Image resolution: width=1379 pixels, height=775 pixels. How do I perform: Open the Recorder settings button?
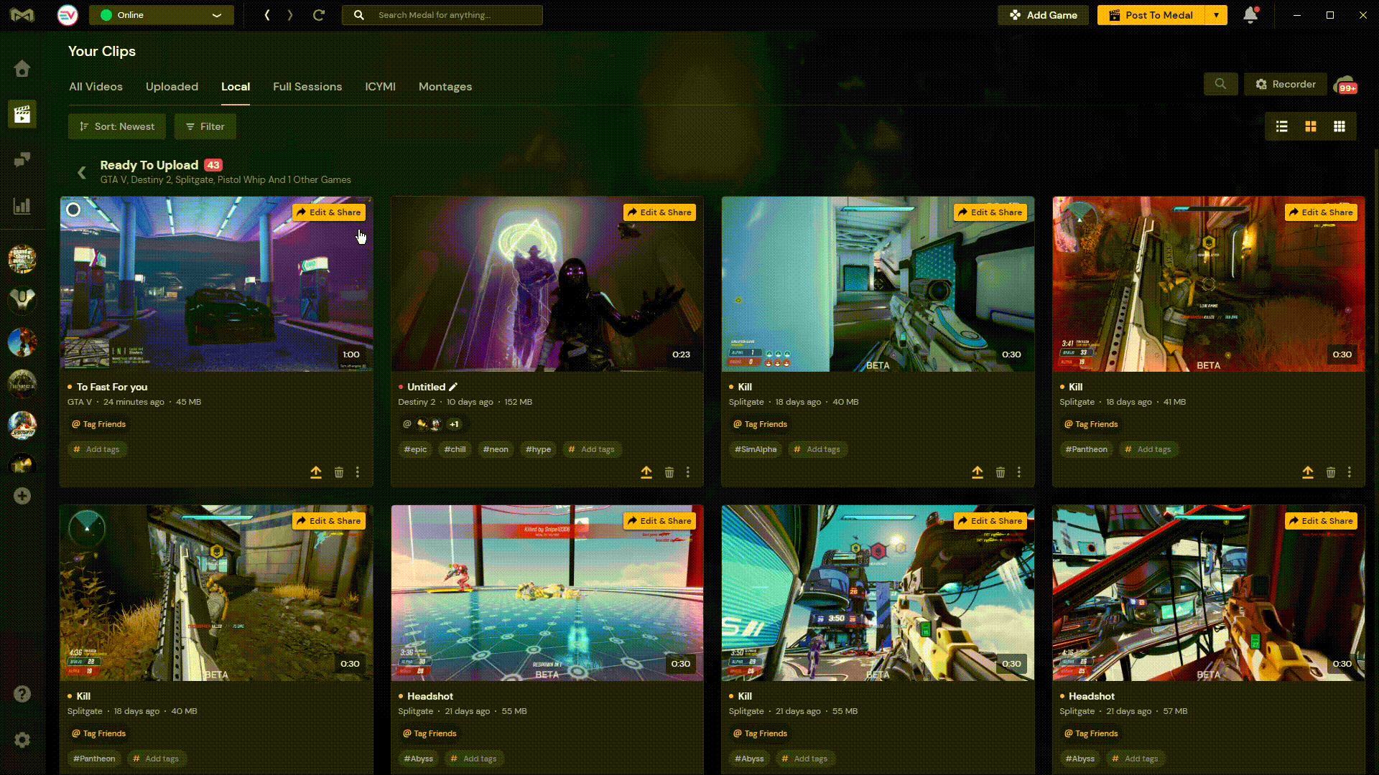1286,85
